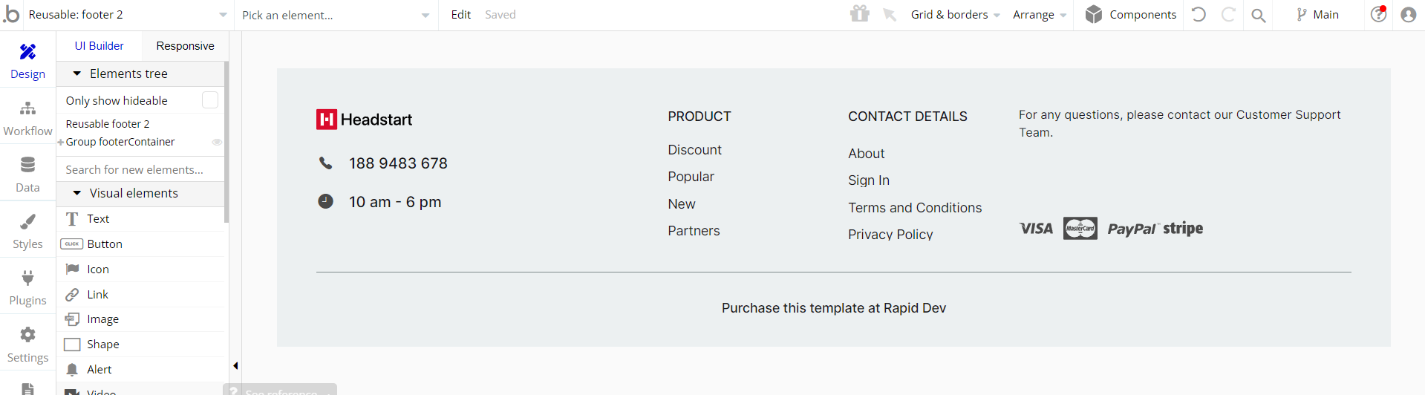This screenshot has height=395, width=1425.
Task: Open the search magnifier tool
Action: [1258, 15]
